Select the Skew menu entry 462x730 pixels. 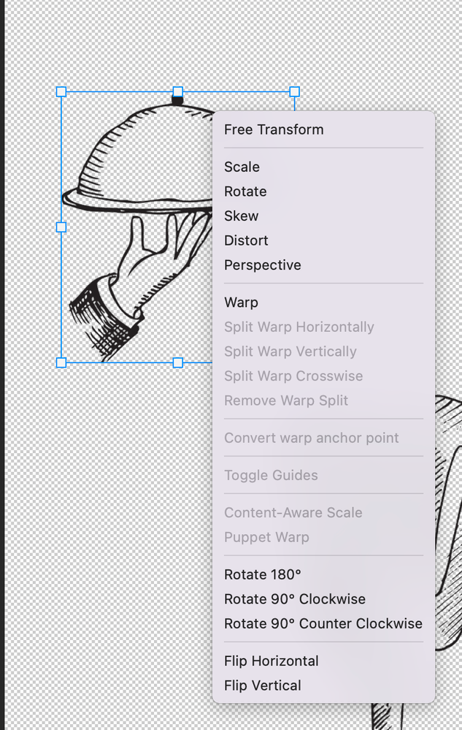click(242, 216)
